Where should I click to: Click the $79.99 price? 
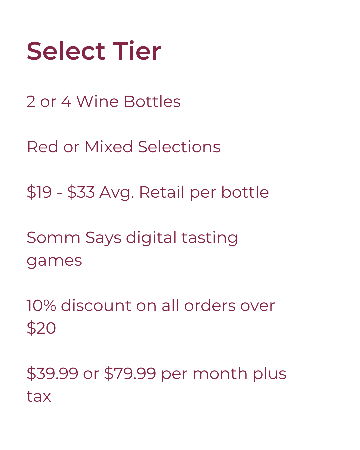pyautogui.click(x=130, y=373)
